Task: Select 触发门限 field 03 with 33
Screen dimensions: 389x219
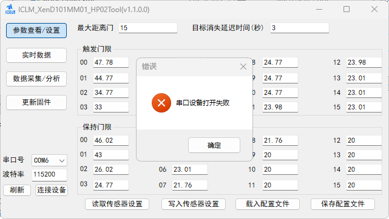Action: coord(111,107)
